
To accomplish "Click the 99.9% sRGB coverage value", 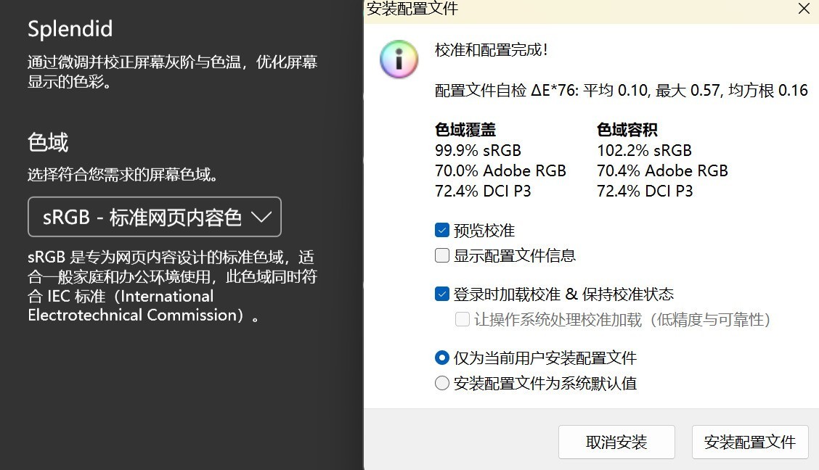I will pos(478,150).
